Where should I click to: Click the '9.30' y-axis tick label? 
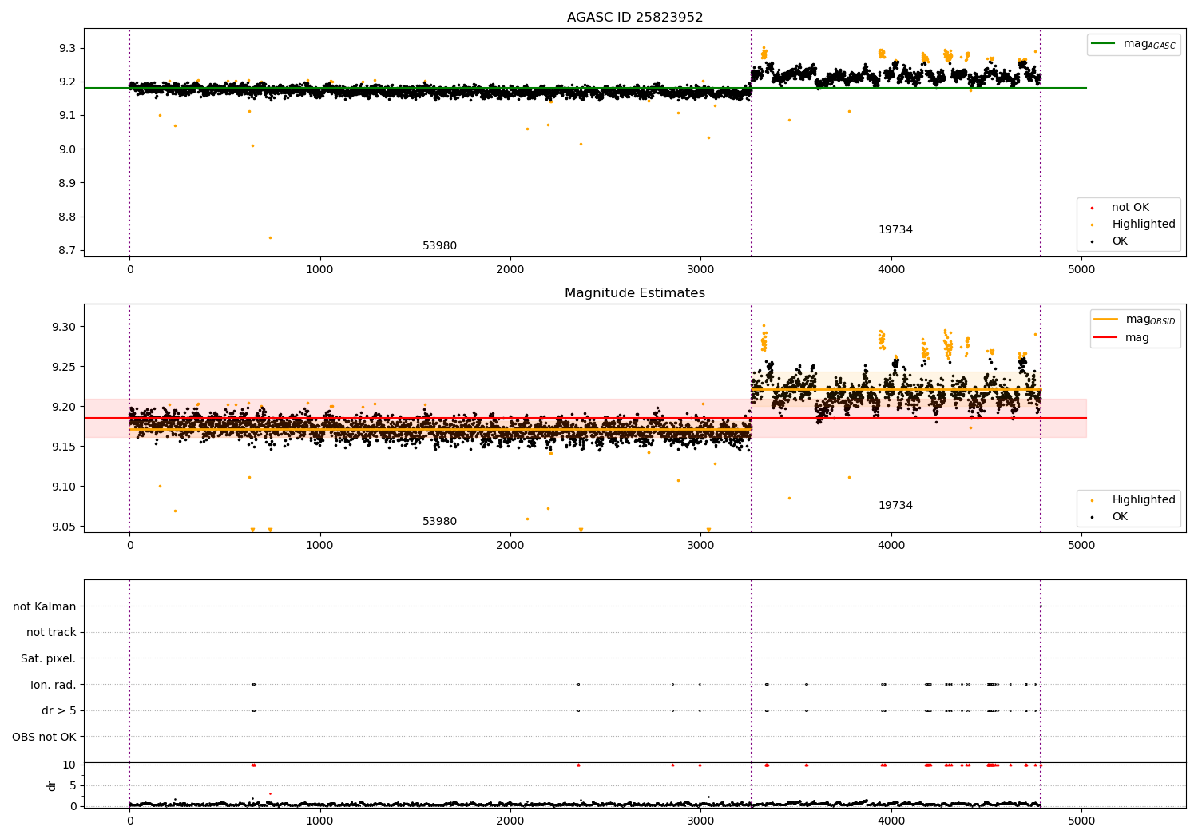(x=65, y=327)
